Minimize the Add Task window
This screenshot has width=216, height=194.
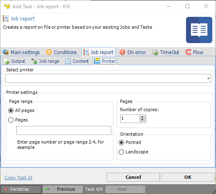click(169, 6)
